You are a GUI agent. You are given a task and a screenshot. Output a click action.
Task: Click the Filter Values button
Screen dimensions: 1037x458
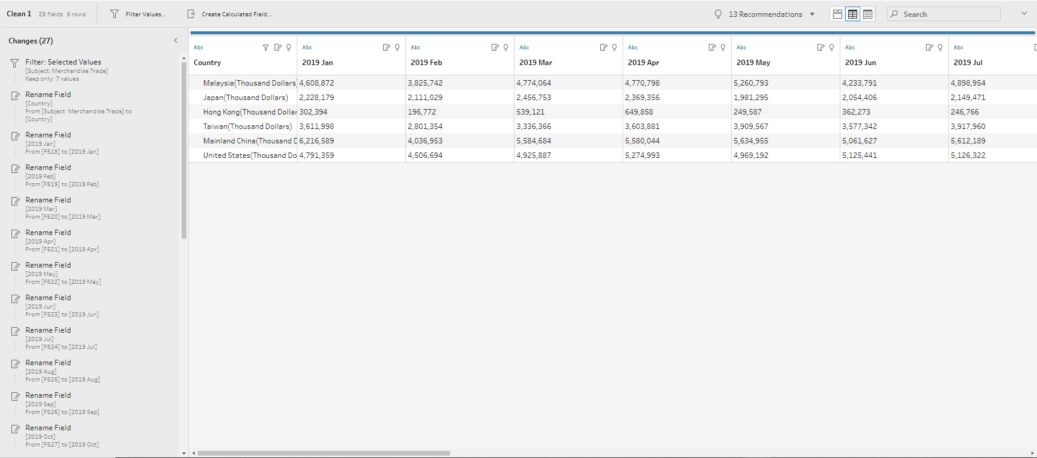click(145, 14)
